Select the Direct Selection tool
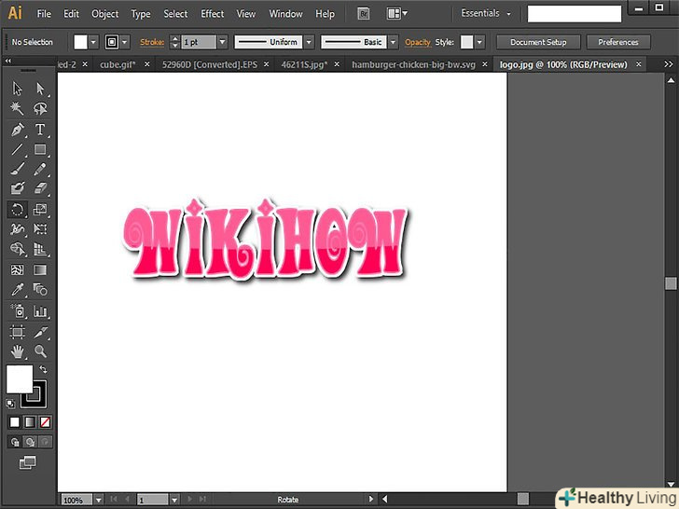Image resolution: width=679 pixels, height=509 pixels. tap(40, 88)
